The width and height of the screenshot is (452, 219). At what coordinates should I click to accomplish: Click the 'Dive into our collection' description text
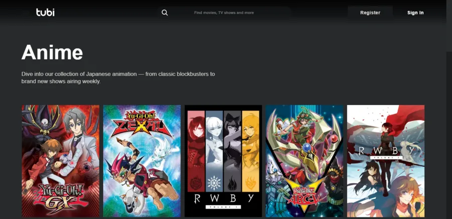(118, 78)
